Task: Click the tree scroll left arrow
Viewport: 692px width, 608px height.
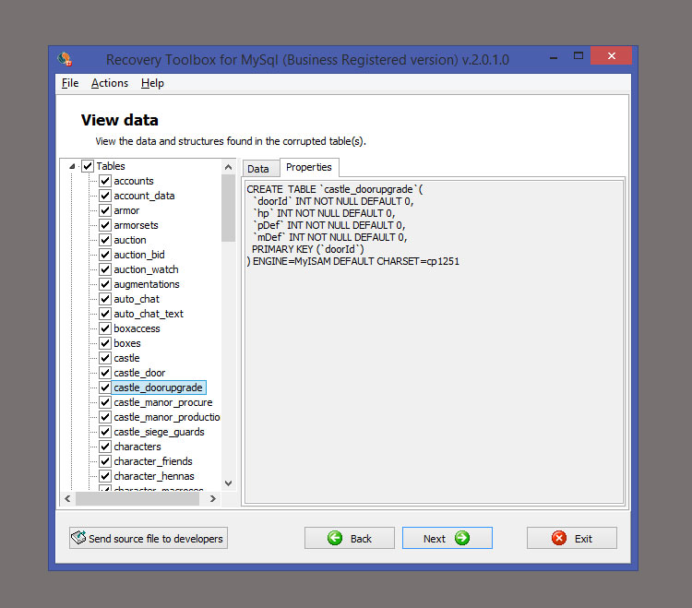Action: [x=67, y=498]
